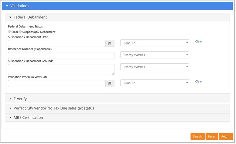Clear the Validation Profile Review Date link
This screenshot has height=144, width=236.
point(199,81)
